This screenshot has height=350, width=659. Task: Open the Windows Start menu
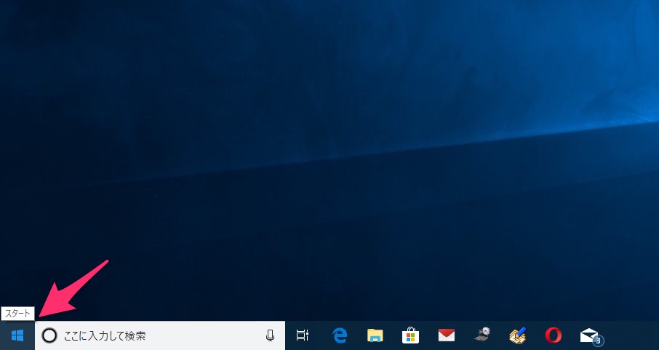point(17,335)
